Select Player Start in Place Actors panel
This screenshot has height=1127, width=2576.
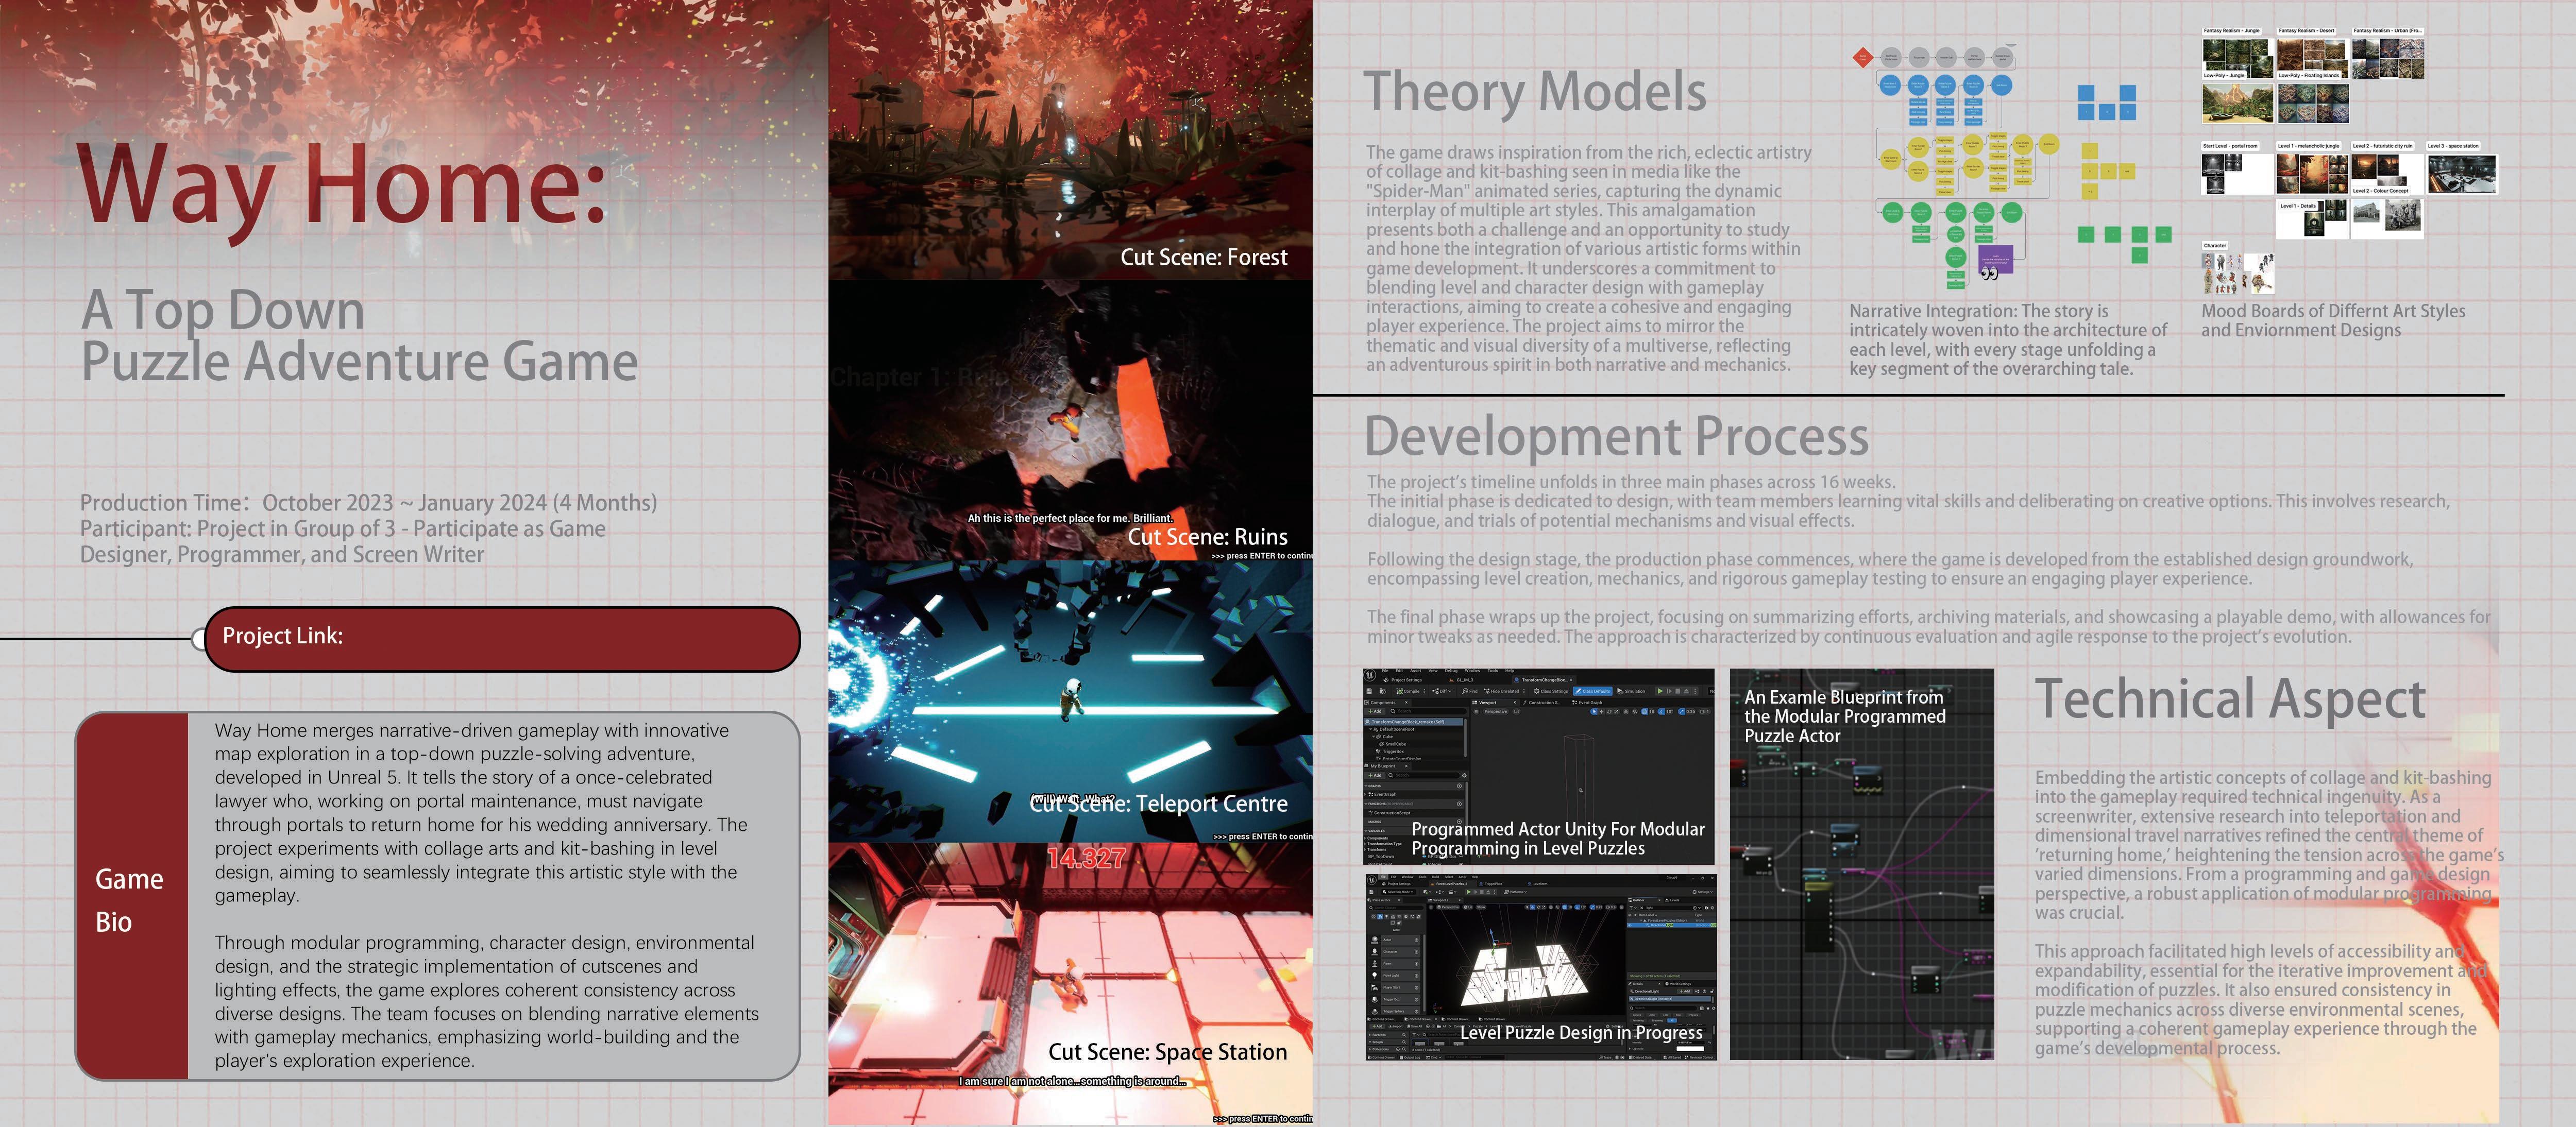[1392, 988]
